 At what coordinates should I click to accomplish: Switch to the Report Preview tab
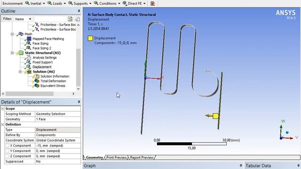point(142,158)
